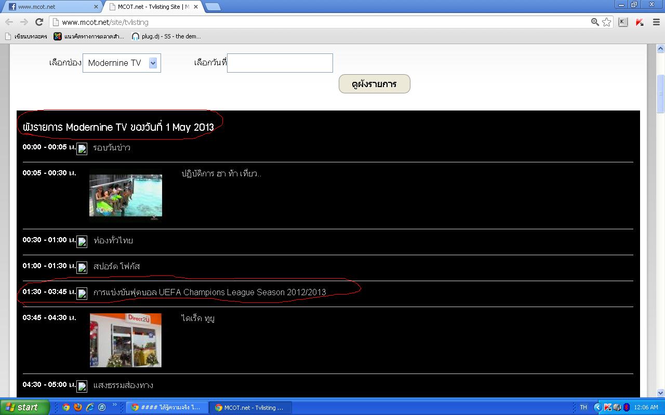The width and height of the screenshot is (665, 415).
Task: Close the www.mcot.net tab
Action: [96, 7]
